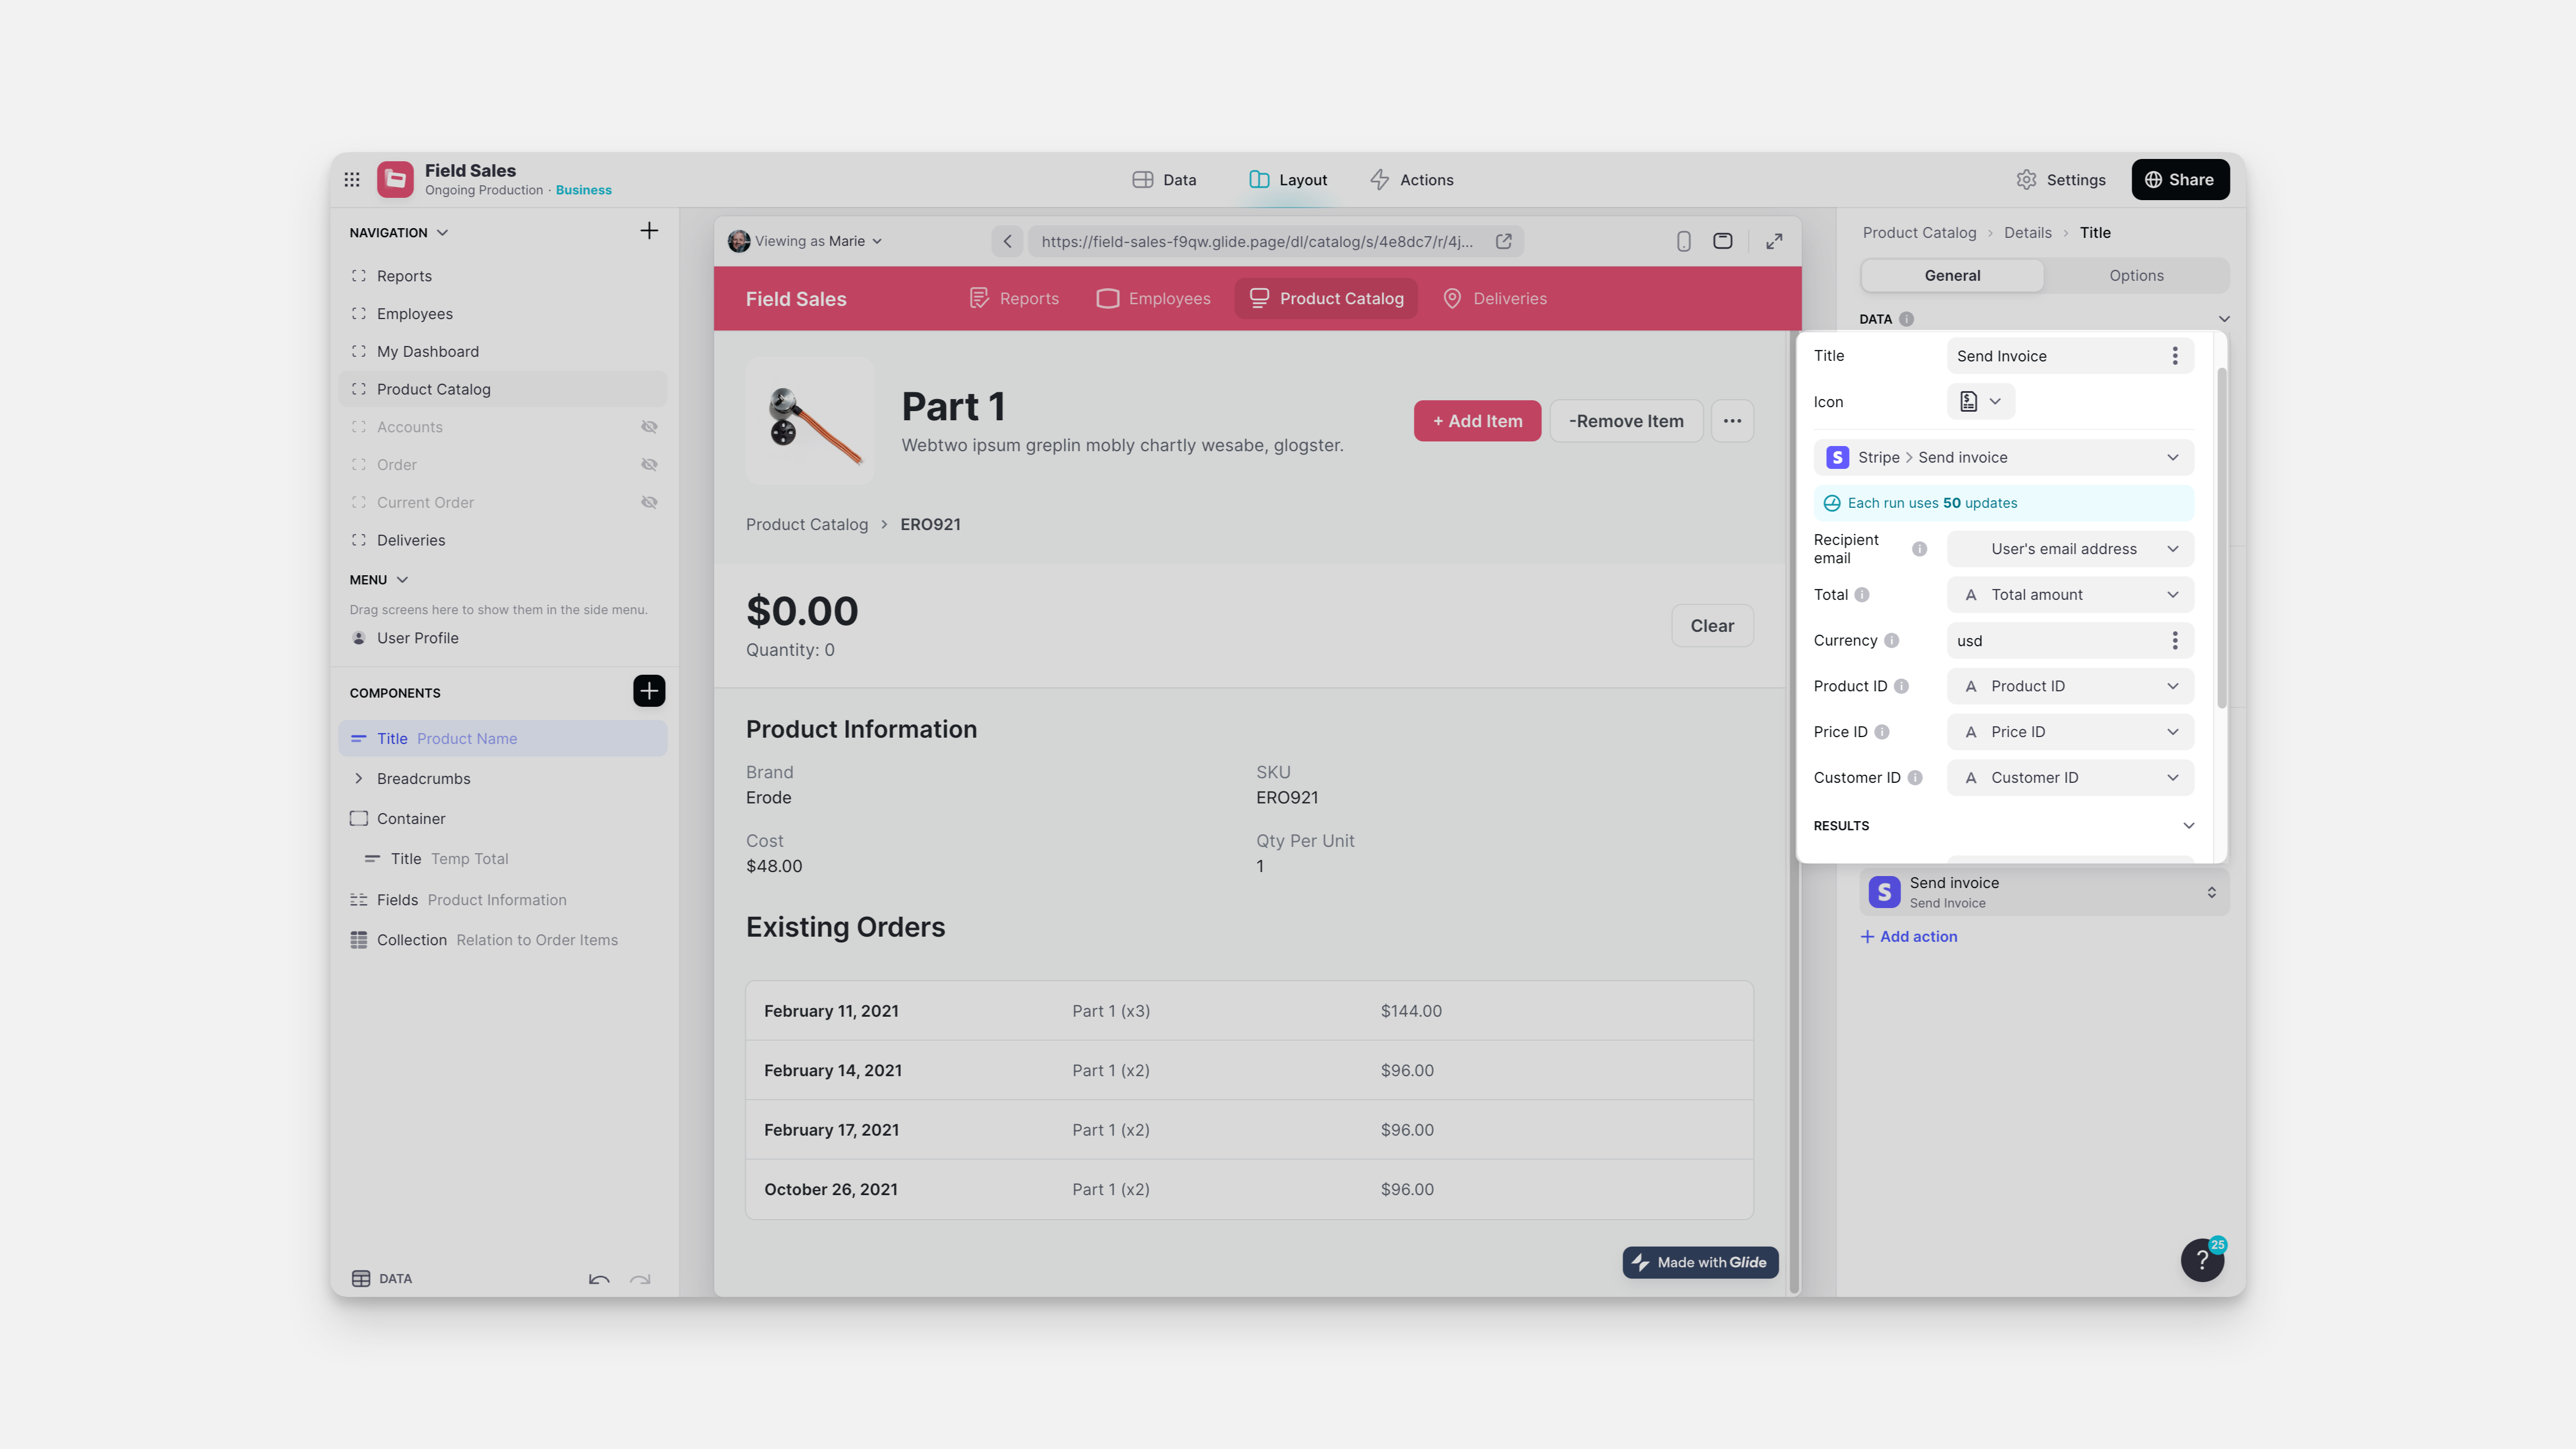The height and width of the screenshot is (1449, 2576).
Task: Expand the RESULTS section
Action: (2189, 825)
